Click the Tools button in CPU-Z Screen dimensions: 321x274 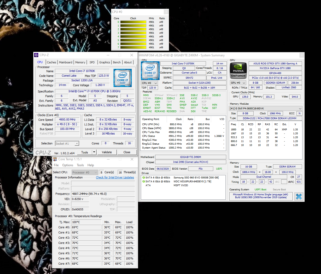[85, 152]
